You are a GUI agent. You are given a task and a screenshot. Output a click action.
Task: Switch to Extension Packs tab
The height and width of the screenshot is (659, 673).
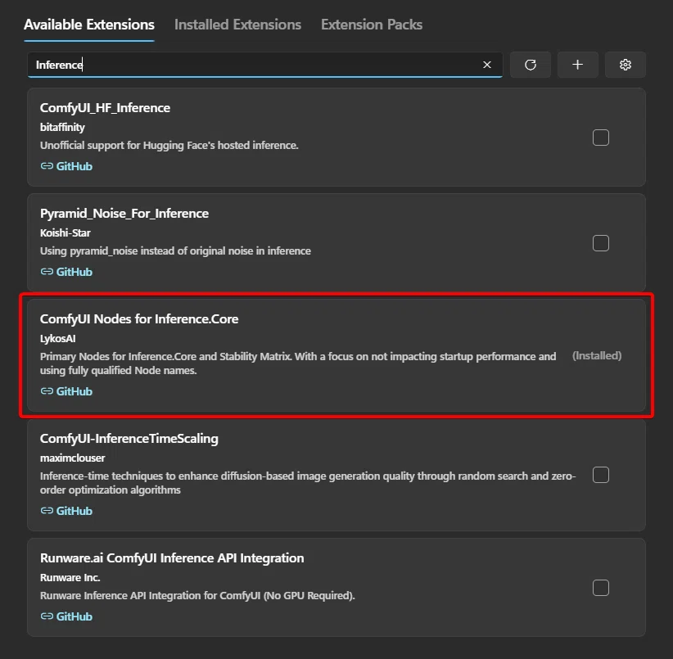[x=372, y=25]
